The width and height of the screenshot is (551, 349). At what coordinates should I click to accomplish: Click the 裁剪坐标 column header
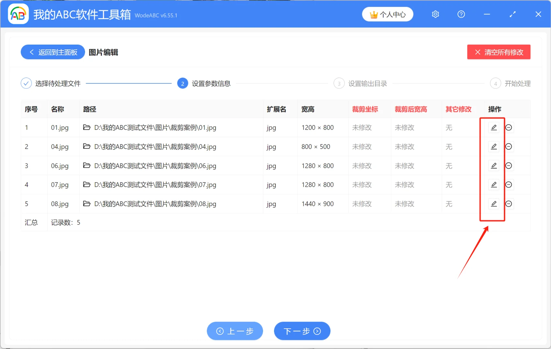click(365, 109)
